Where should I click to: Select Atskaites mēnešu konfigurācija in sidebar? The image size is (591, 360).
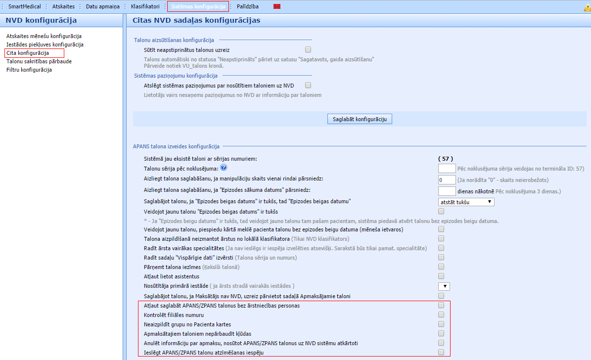[x=44, y=36]
